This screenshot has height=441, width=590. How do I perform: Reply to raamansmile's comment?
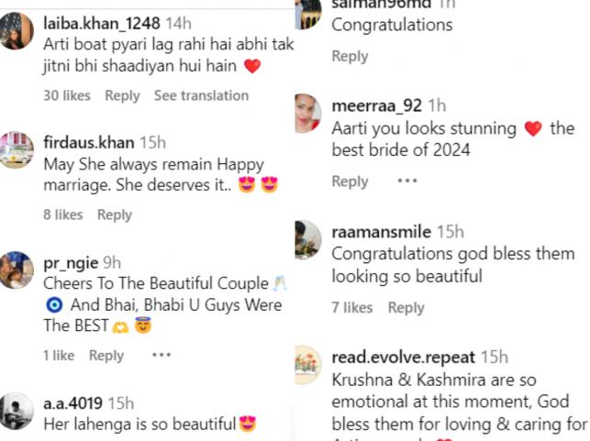(x=406, y=308)
